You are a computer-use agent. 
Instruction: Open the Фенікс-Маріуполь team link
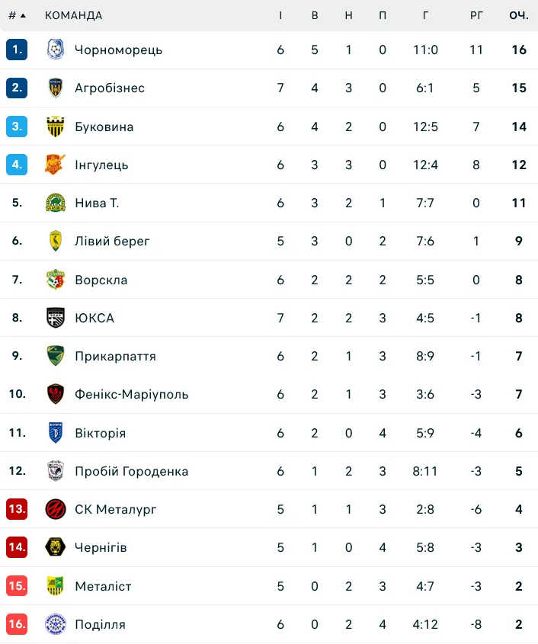coord(131,394)
